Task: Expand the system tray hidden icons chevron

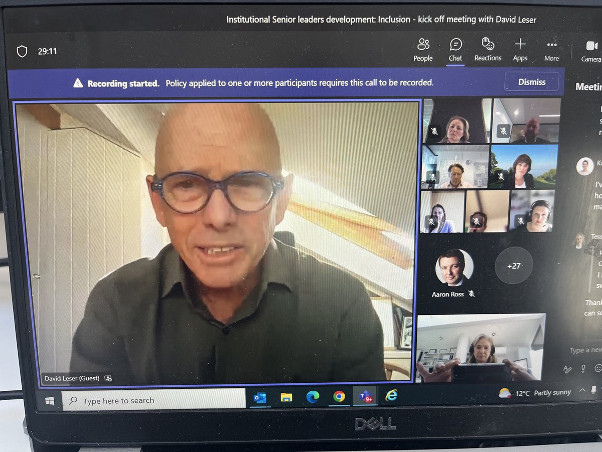Action: pyautogui.click(x=582, y=390)
